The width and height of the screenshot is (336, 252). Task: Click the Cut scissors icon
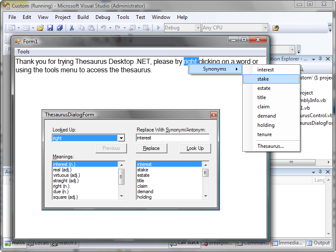click(71, 28)
